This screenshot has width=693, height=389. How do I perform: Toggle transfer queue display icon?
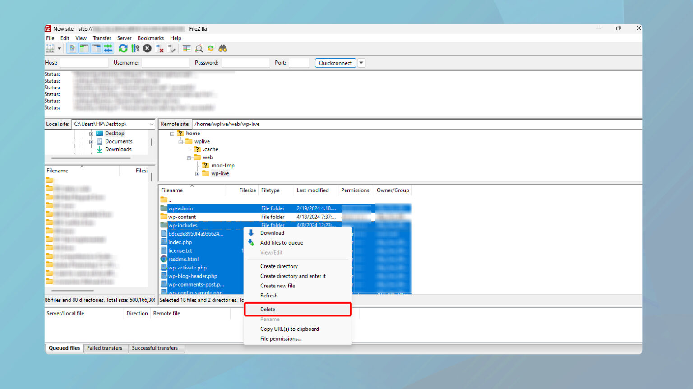click(108, 49)
